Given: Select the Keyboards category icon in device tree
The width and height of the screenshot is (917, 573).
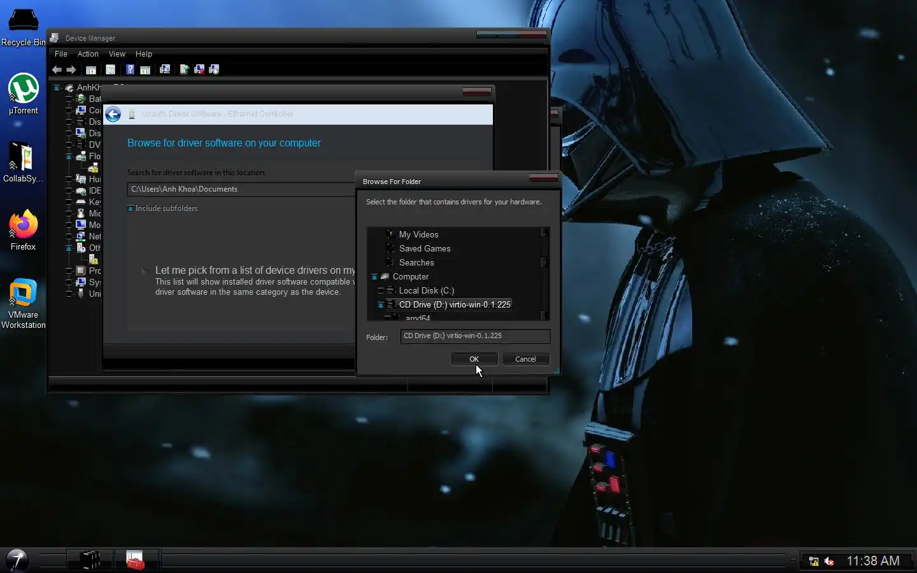Looking at the screenshot, I should [x=81, y=202].
